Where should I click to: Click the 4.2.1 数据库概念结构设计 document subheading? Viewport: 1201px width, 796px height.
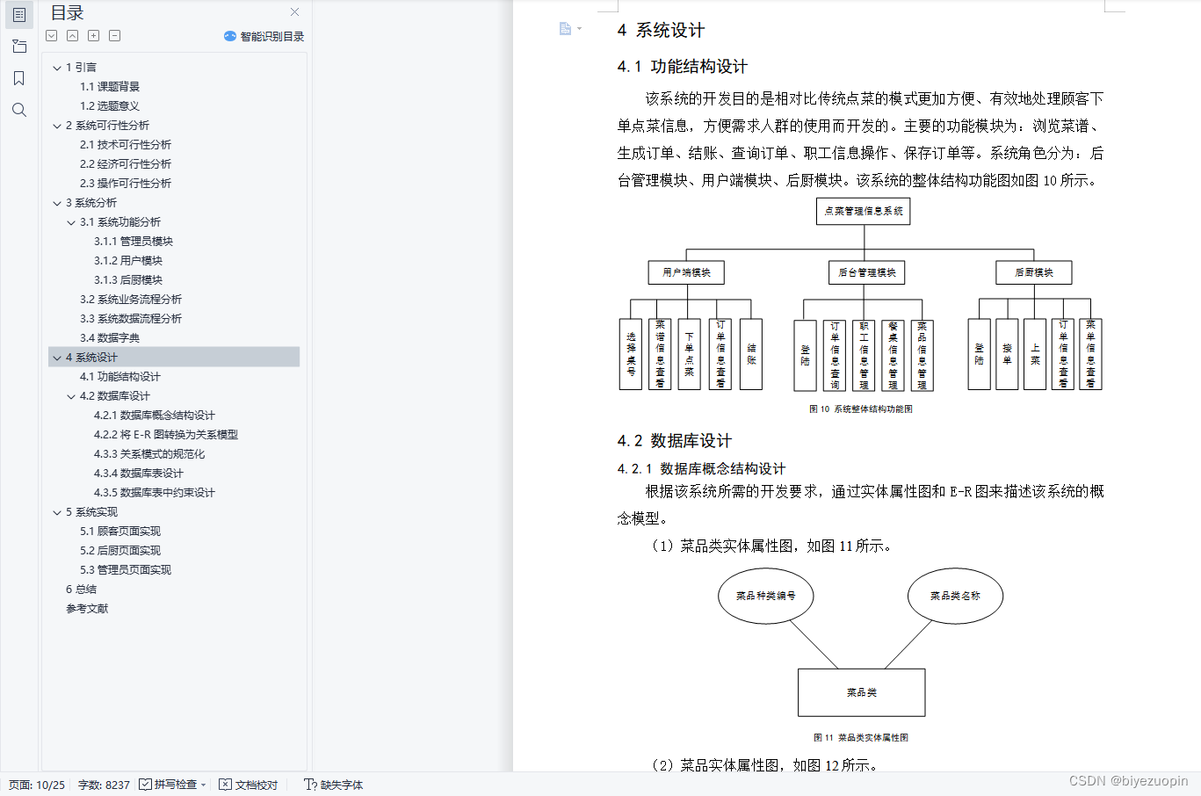point(702,469)
